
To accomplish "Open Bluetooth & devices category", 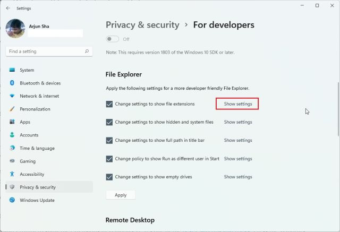I will tap(49, 83).
